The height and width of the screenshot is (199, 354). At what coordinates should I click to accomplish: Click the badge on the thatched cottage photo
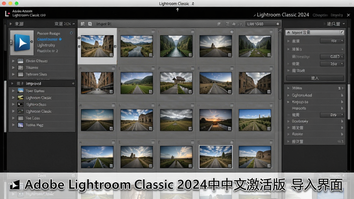coord(190,92)
